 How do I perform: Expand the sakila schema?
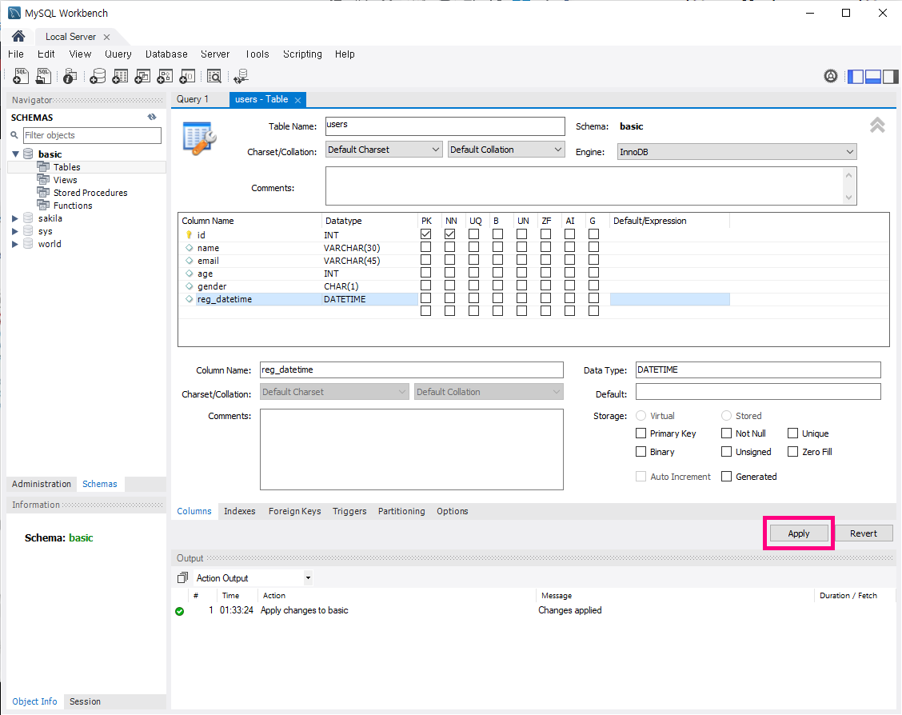15,218
